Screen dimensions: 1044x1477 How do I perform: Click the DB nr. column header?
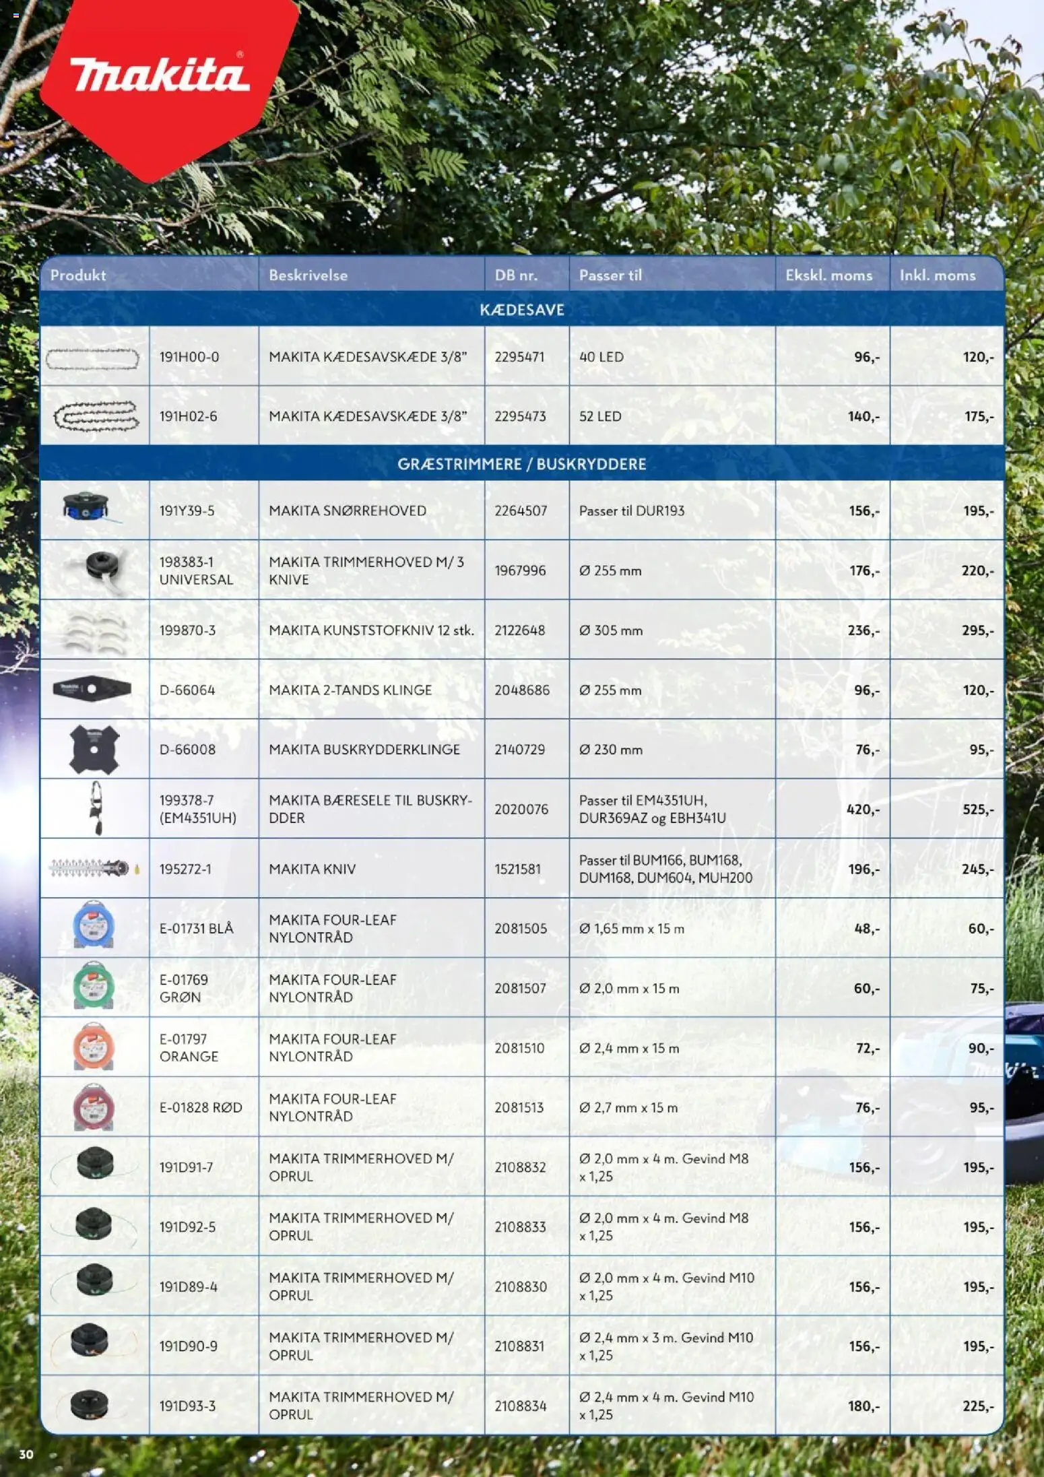point(516,275)
